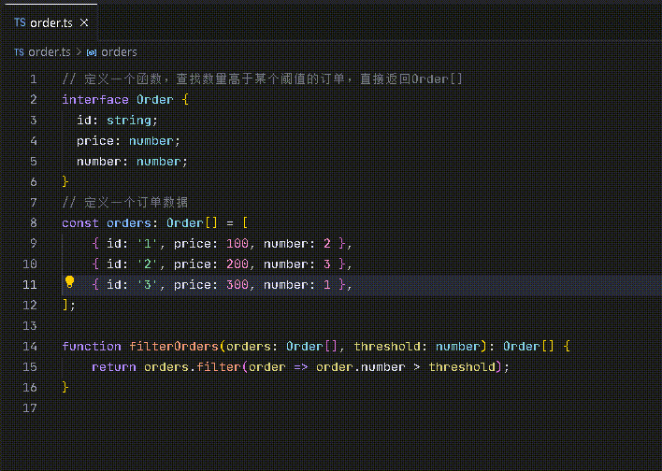662x471 pixels.
Task: Click the TS icon in the breadcrumb bar
Action: click(19, 52)
